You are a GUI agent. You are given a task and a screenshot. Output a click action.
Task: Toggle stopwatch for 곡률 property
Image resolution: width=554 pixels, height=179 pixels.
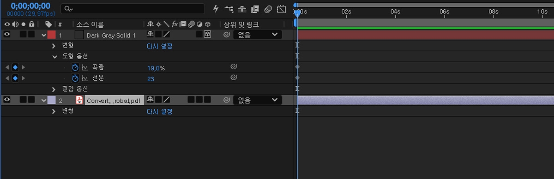pos(75,67)
